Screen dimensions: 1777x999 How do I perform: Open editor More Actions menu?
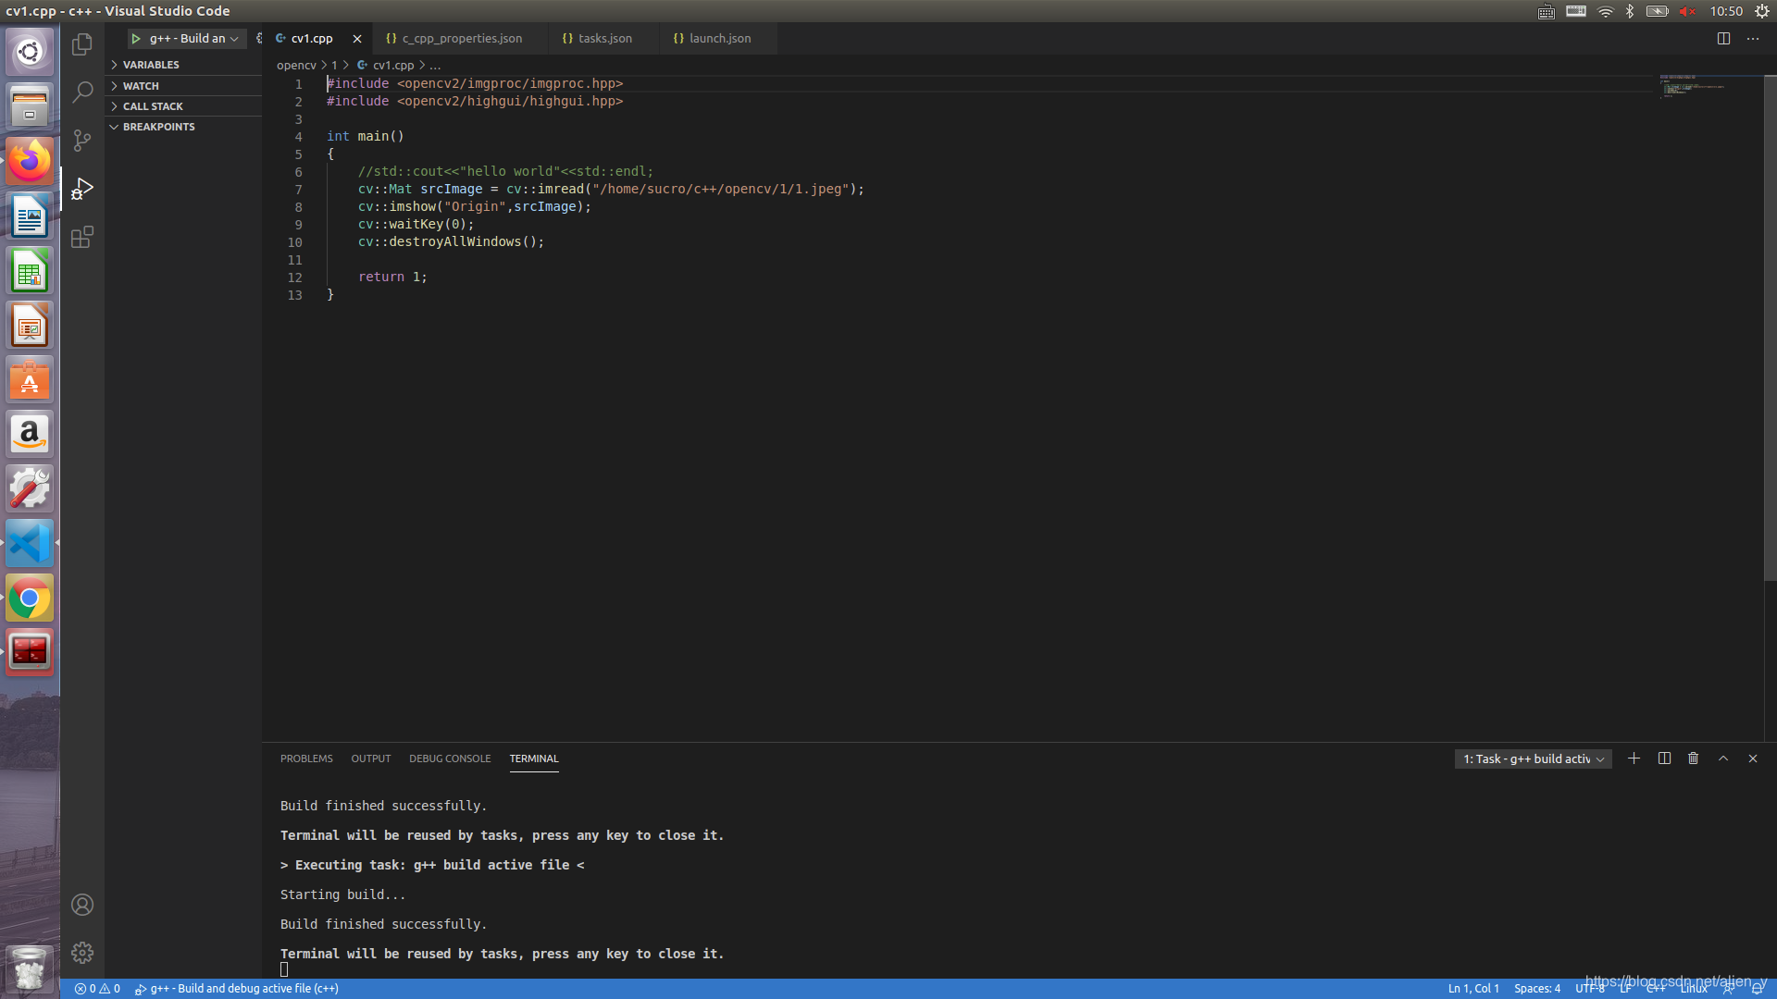click(1753, 39)
